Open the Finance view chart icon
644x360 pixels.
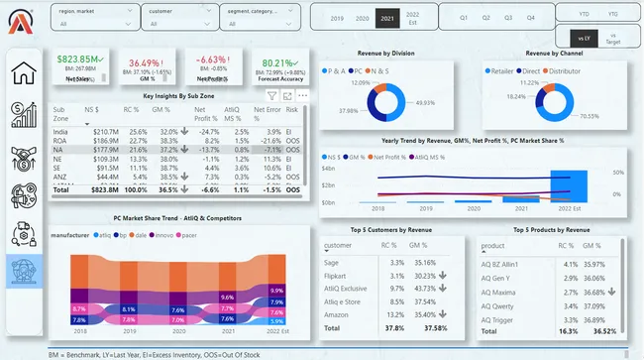[24, 115]
